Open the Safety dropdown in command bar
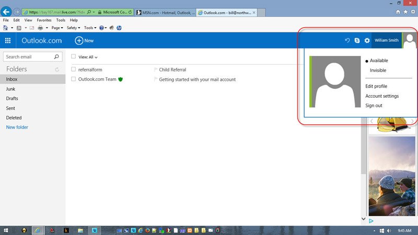 [73, 28]
